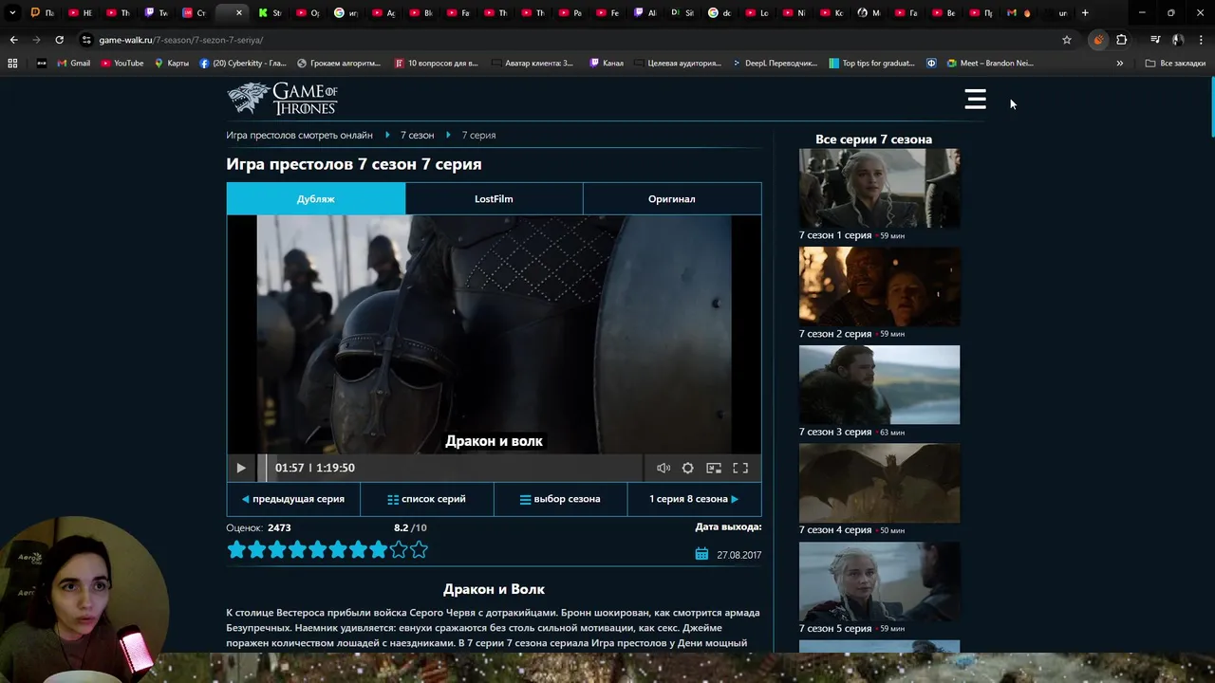This screenshot has width=1215, height=683.
Task: Open the Gmail bookmark
Action: coord(74,64)
